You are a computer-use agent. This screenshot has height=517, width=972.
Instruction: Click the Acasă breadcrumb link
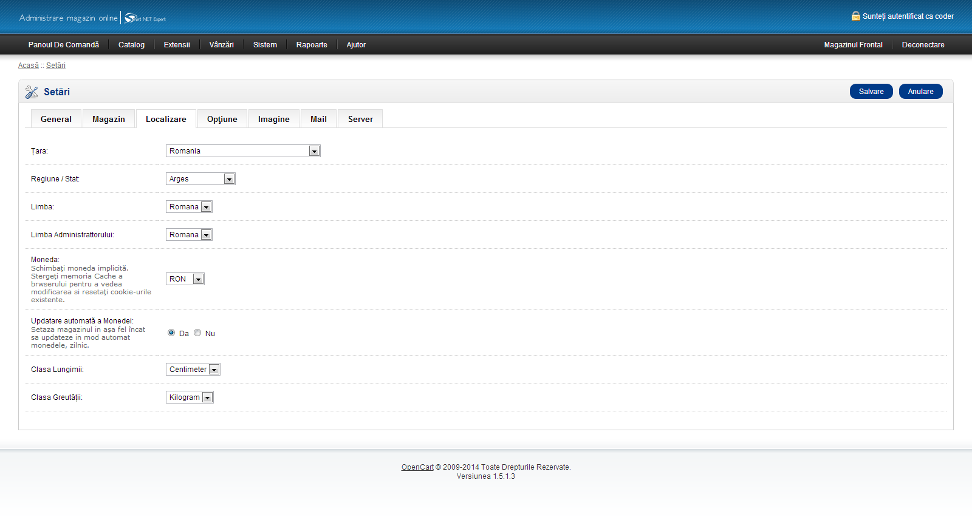coord(28,66)
